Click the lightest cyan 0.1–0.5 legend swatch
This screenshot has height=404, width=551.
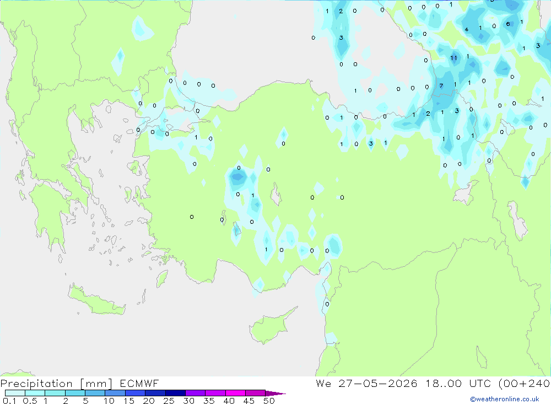point(15,393)
